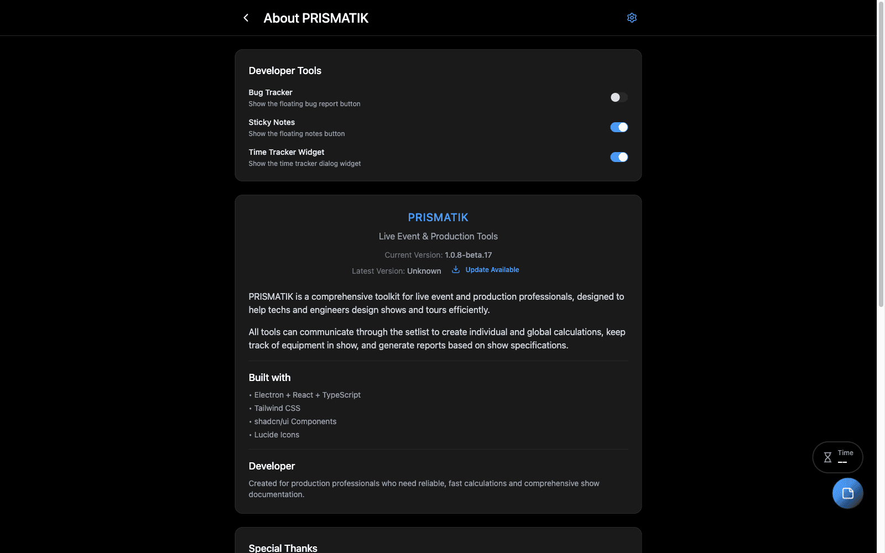Screen dimensions: 885x553
Task: Click the Special Thanks heading
Action: [283, 547]
